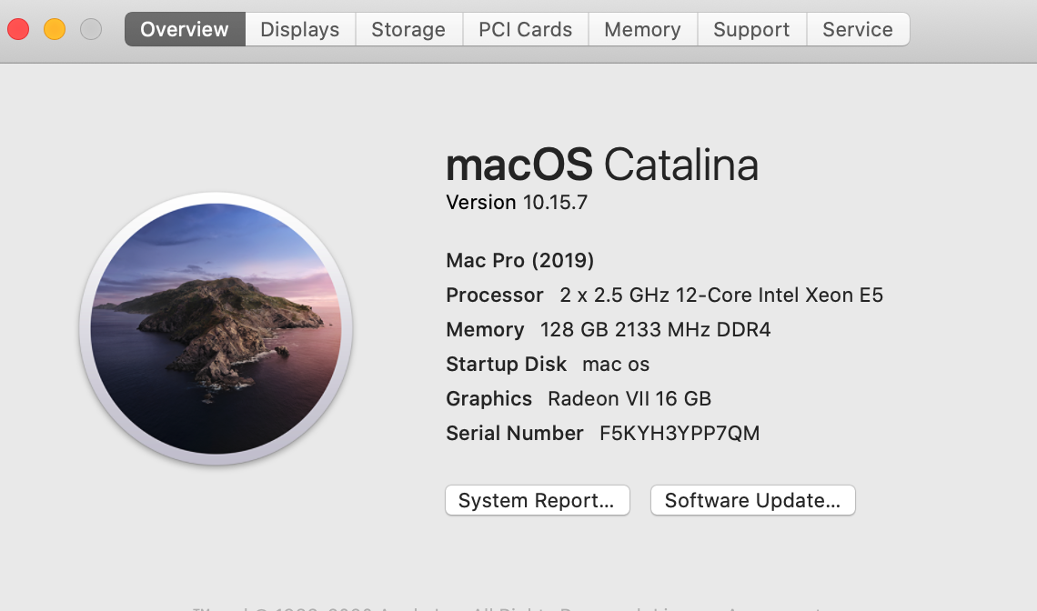Click the Mac Pro (2019) model text
This screenshot has width=1037, height=611.
click(x=519, y=261)
